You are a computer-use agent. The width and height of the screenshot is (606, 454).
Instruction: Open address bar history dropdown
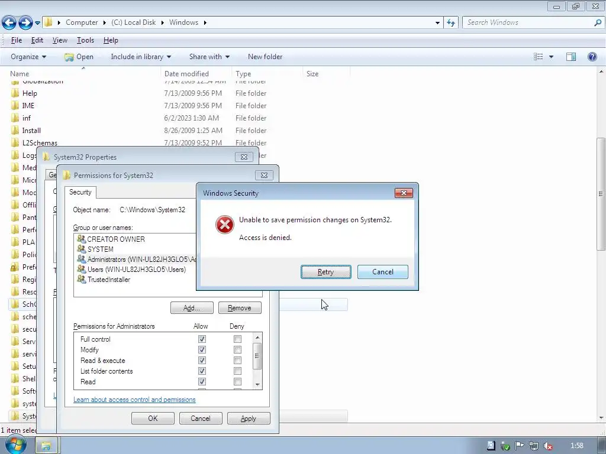[x=437, y=23]
